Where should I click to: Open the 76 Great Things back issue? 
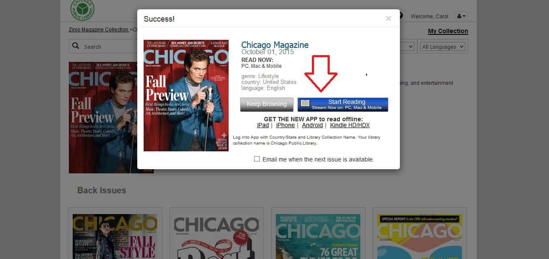click(318, 236)
